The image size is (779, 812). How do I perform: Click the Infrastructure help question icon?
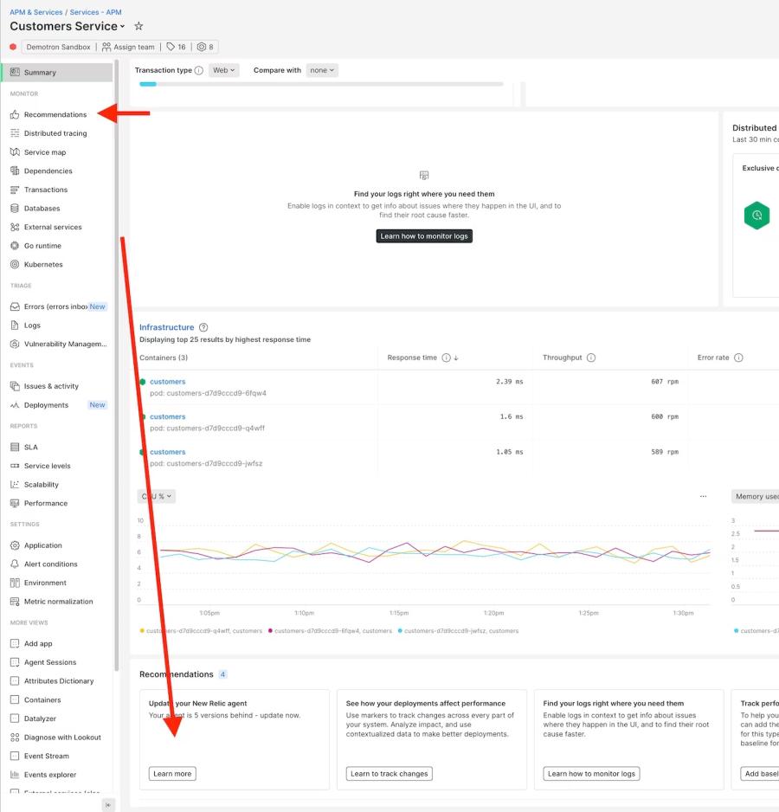tap(203, 327)
